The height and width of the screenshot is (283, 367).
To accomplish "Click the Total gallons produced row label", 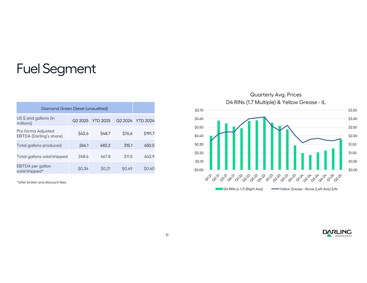I will click(39, 145).
